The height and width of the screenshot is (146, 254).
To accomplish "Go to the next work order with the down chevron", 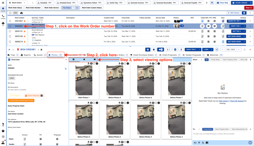I will 238,50.
